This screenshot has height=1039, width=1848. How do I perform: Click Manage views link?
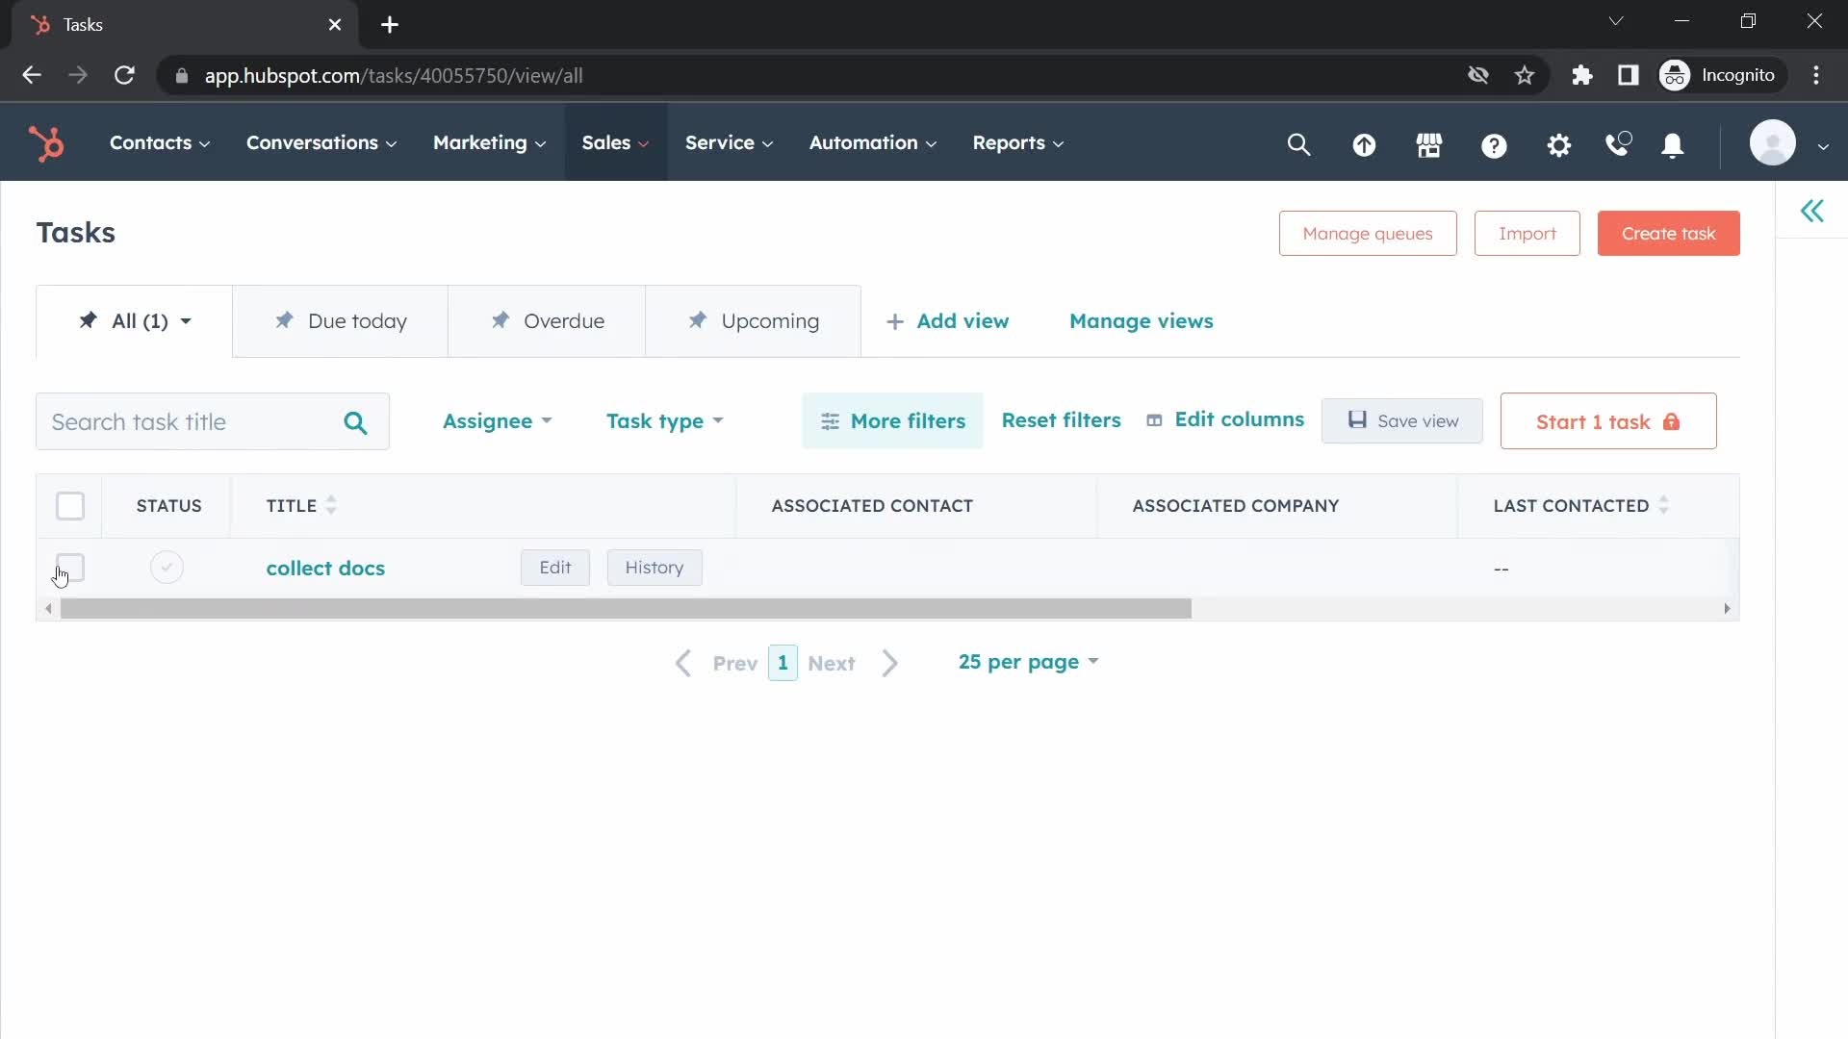pos(1141,321)
